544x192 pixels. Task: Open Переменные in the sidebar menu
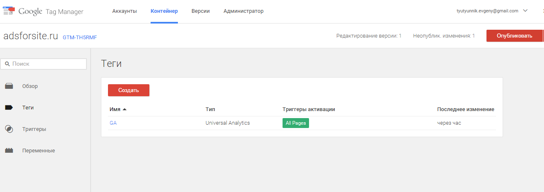[38, 151]
